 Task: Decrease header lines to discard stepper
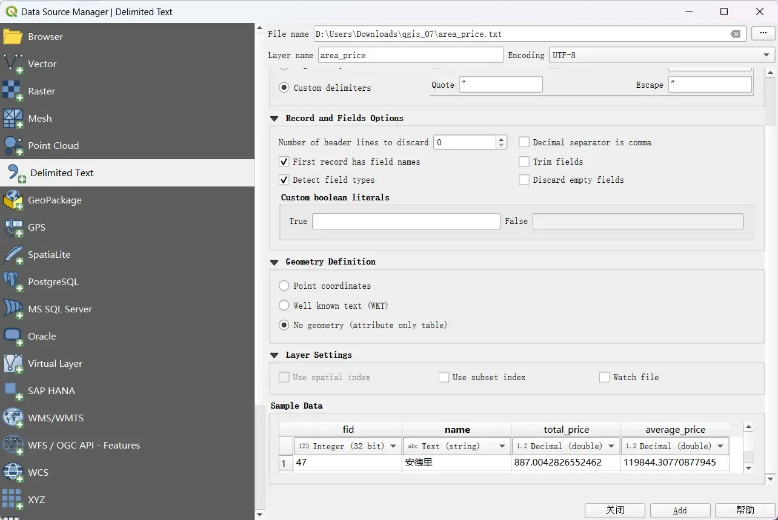click(501, 146)
